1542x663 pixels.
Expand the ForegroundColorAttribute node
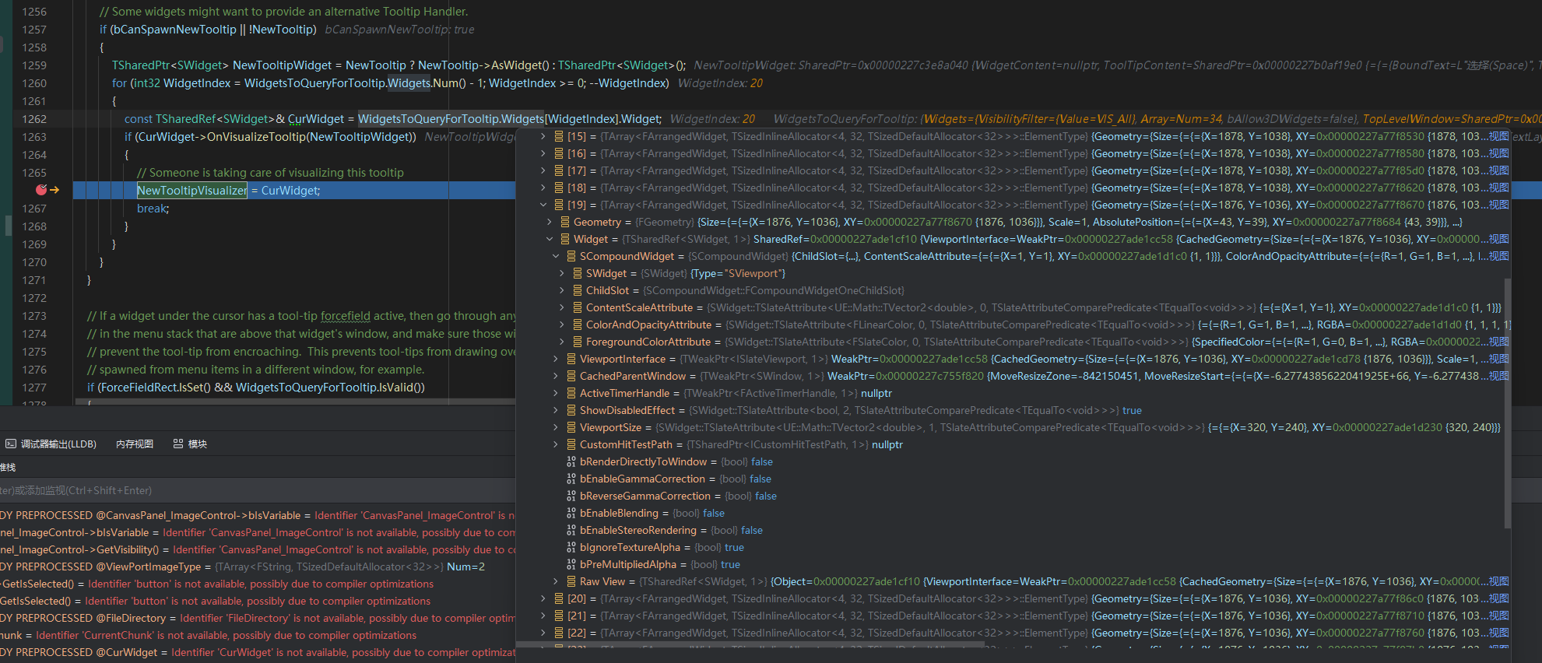pos(562,342)
